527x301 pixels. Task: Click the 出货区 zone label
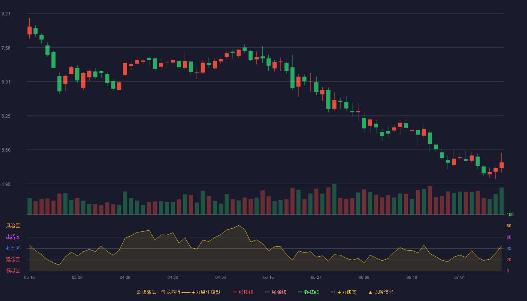(x=13, y=237)
